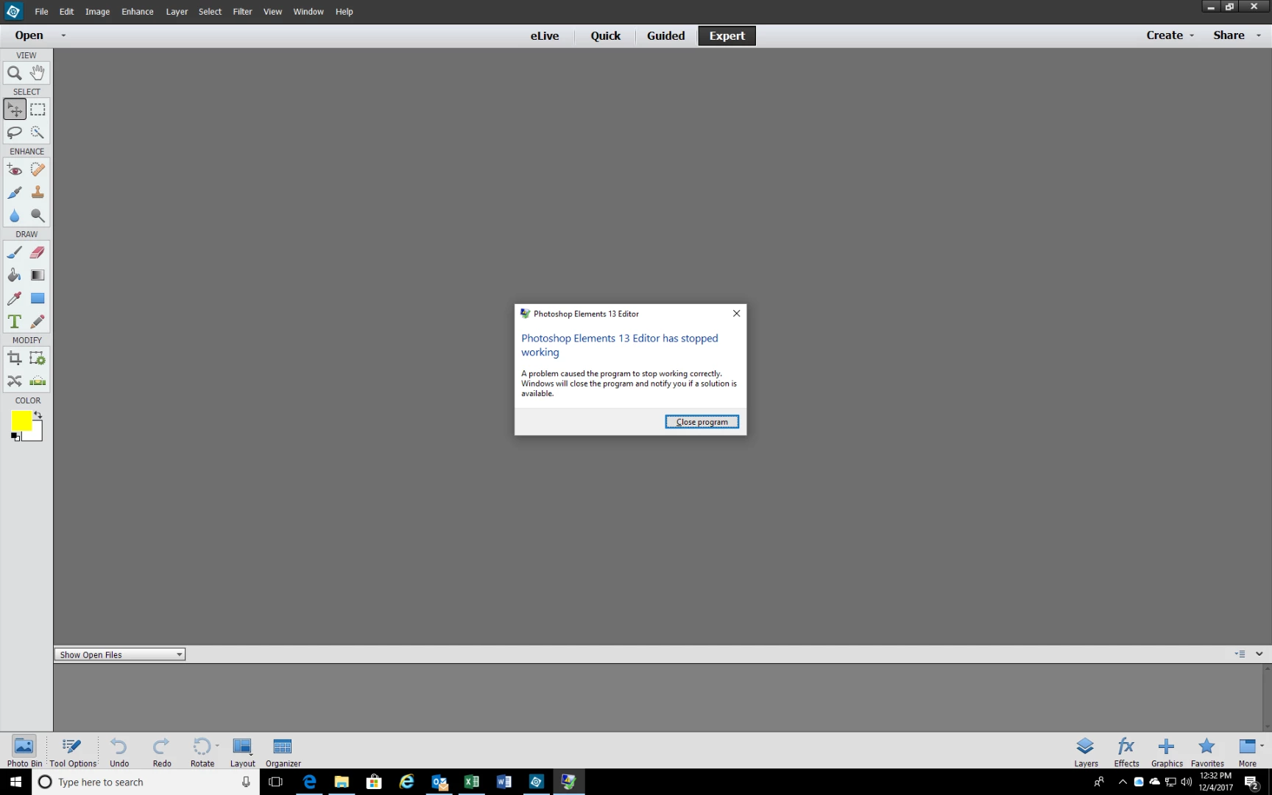
Task: Select the Hand tool
Action: click(x=38, y=73)
